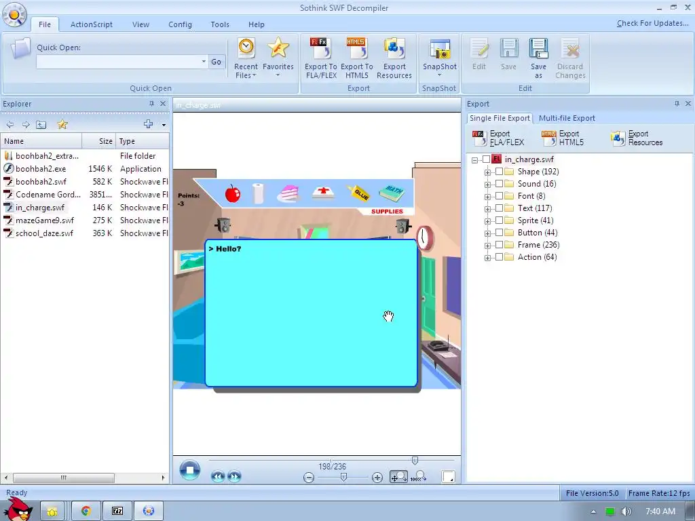
Task: Click Export To HTML5 ribbon icon
Action: point(357,58)
